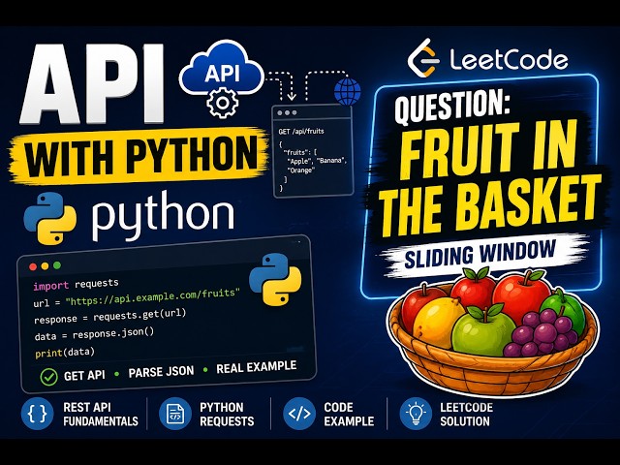620x465 pixels.
Task: Click the small JSON response window title bar
Action: (x=312, y=112)
